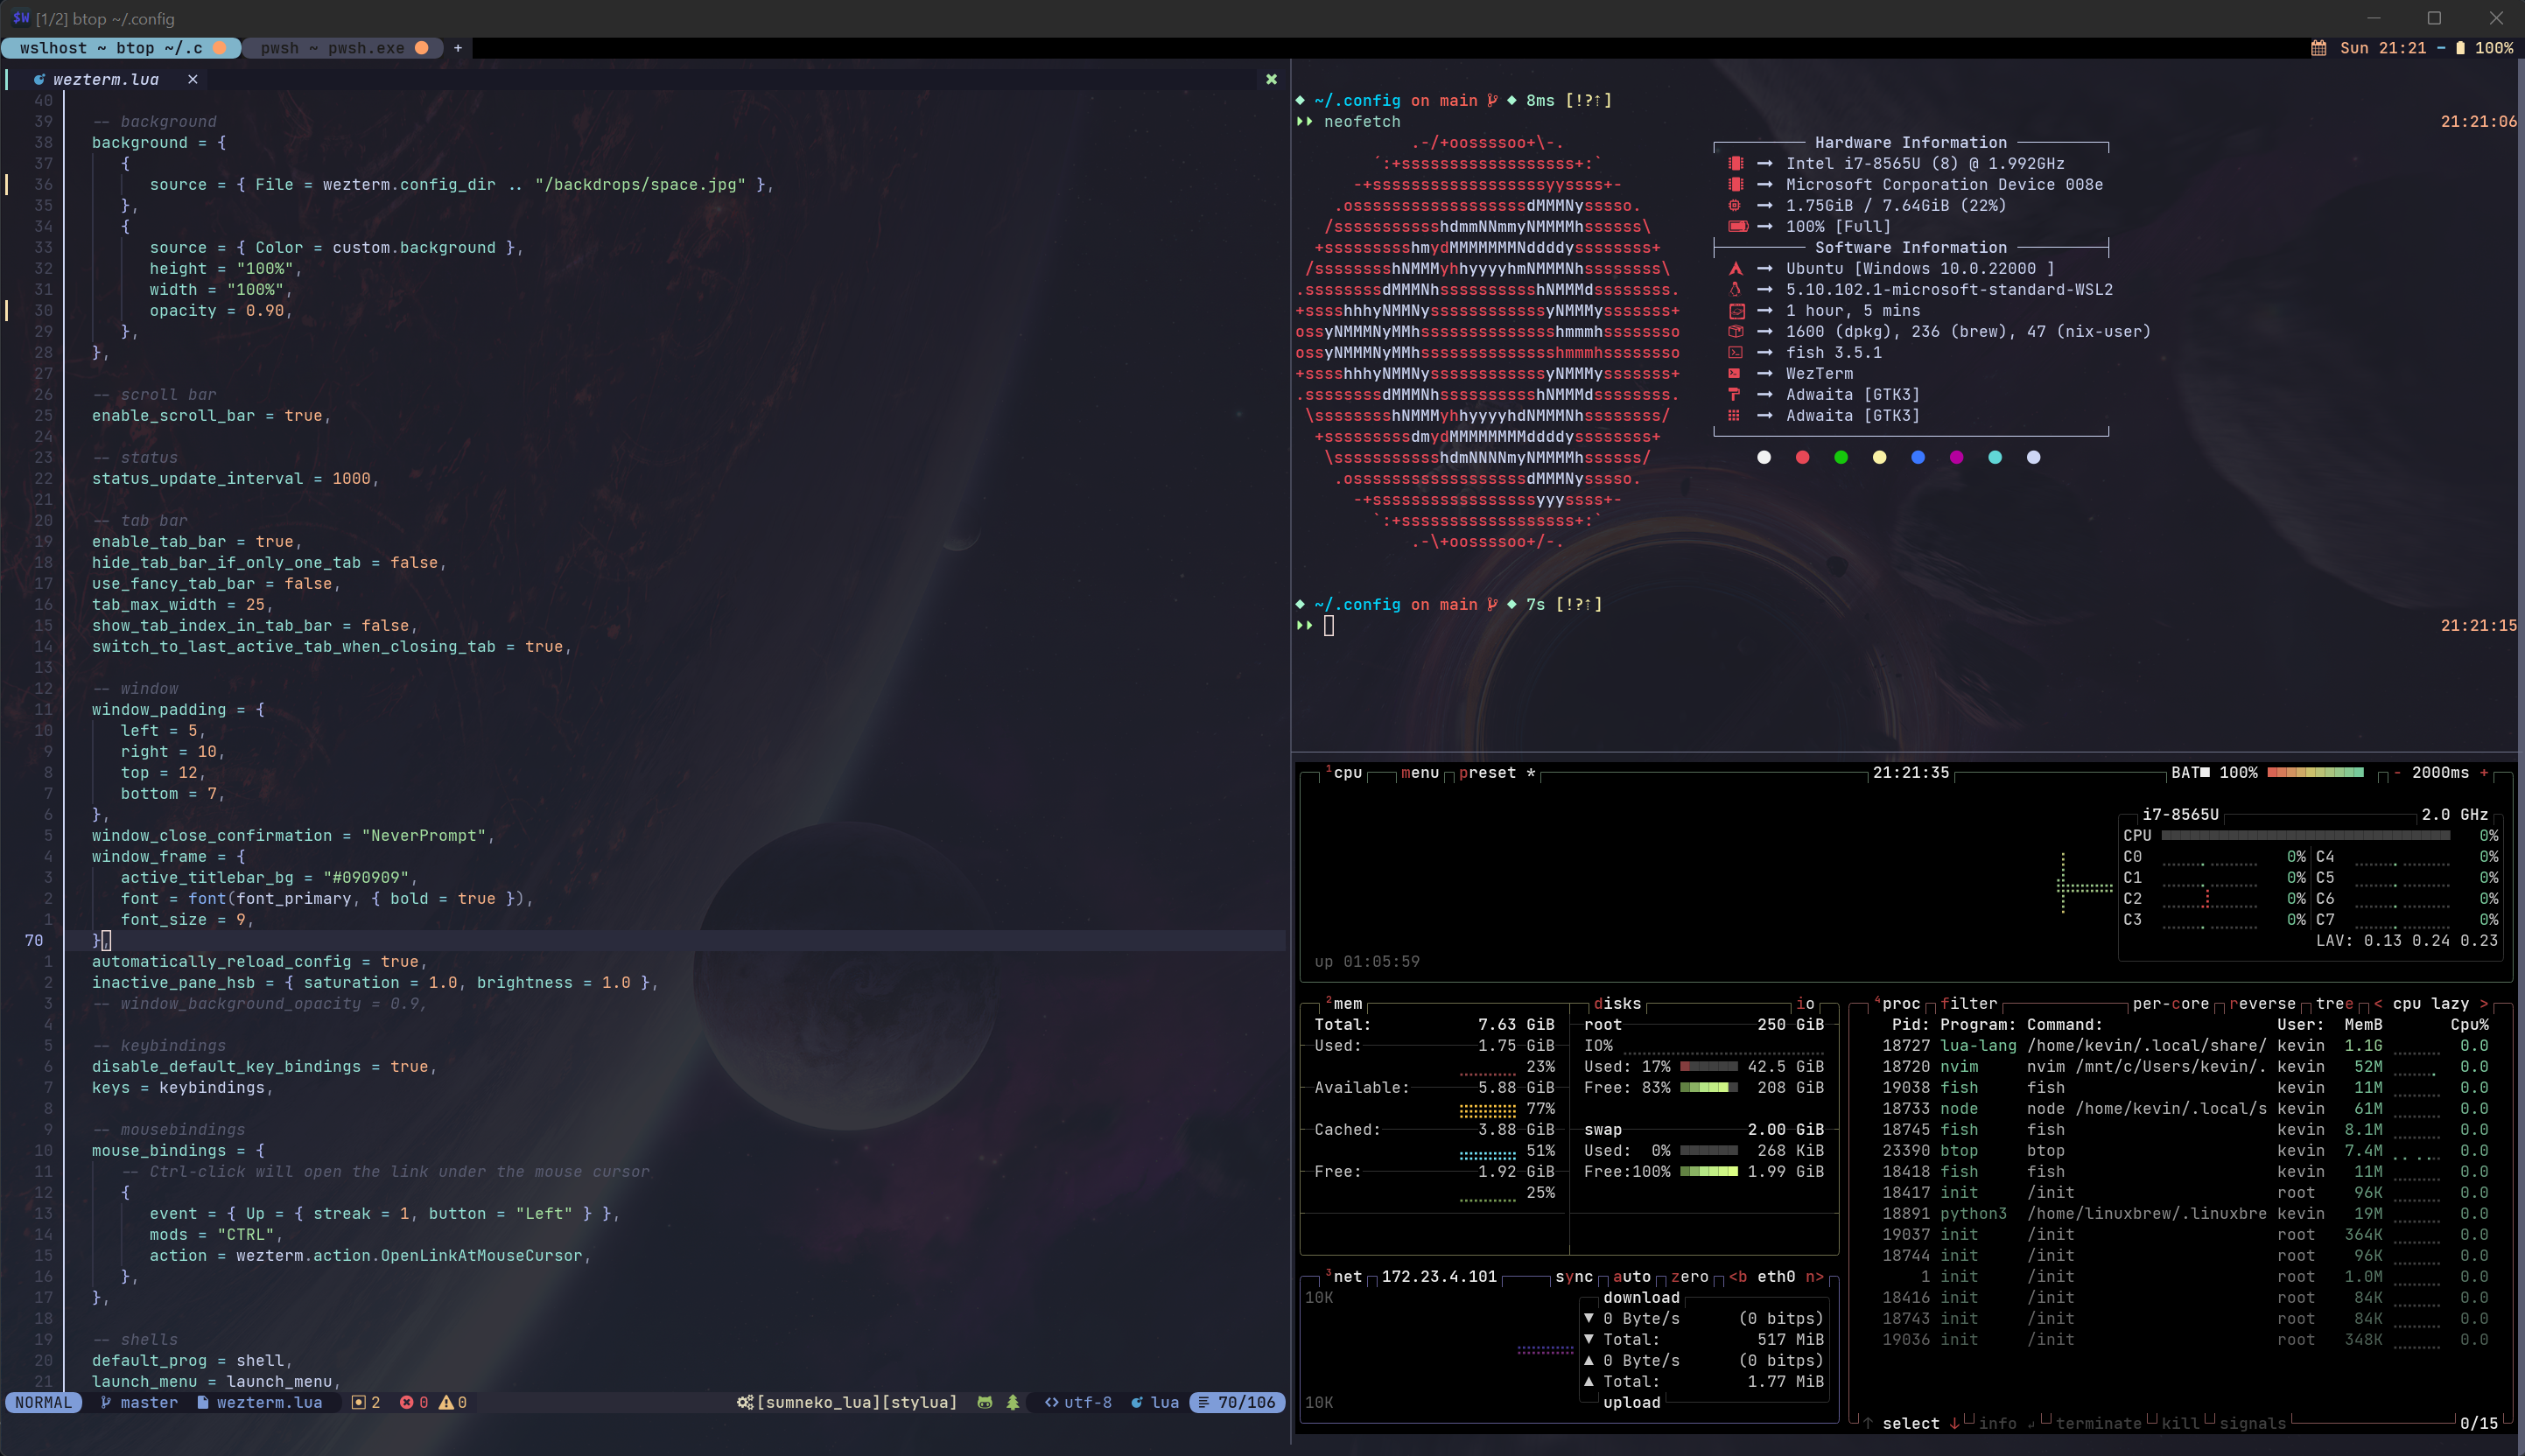Click the red error count icon

point(407,1402)
